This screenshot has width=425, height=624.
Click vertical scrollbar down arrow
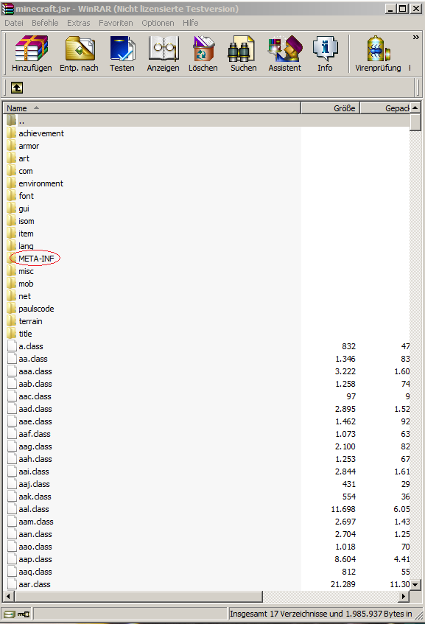click(415, 585)
